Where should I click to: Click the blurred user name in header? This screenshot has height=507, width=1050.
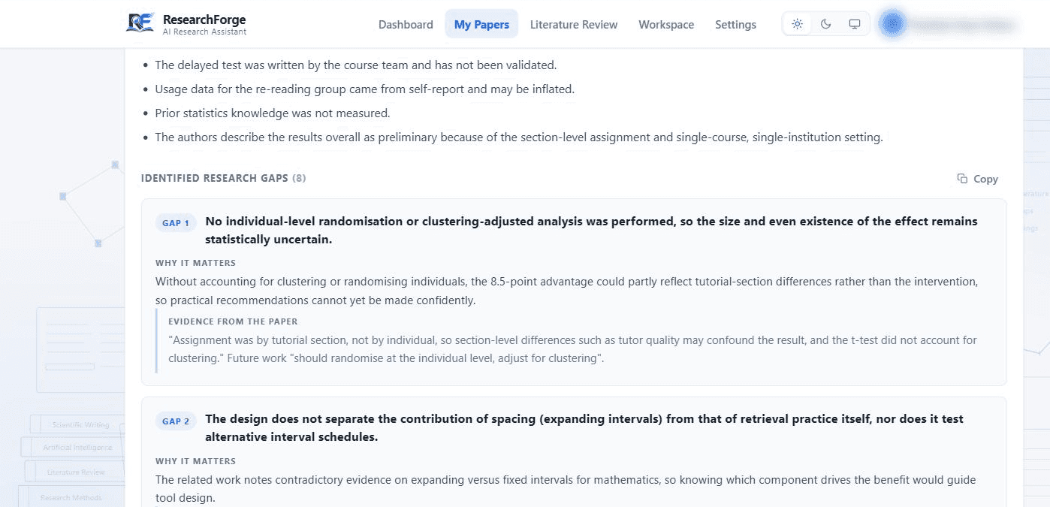click(964, 25)
